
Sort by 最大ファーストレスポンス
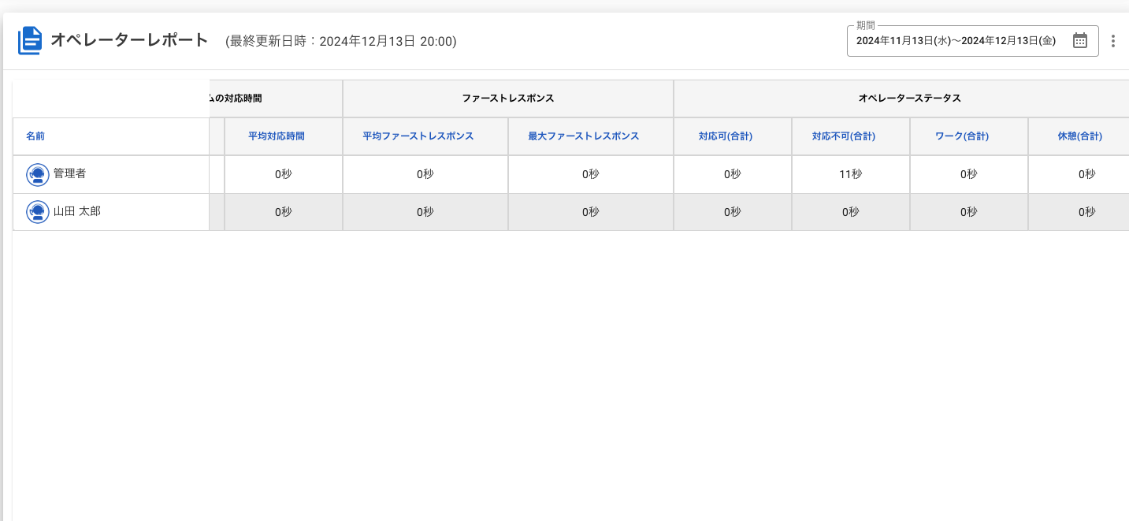pyautogui.click(x=582, y=136)
